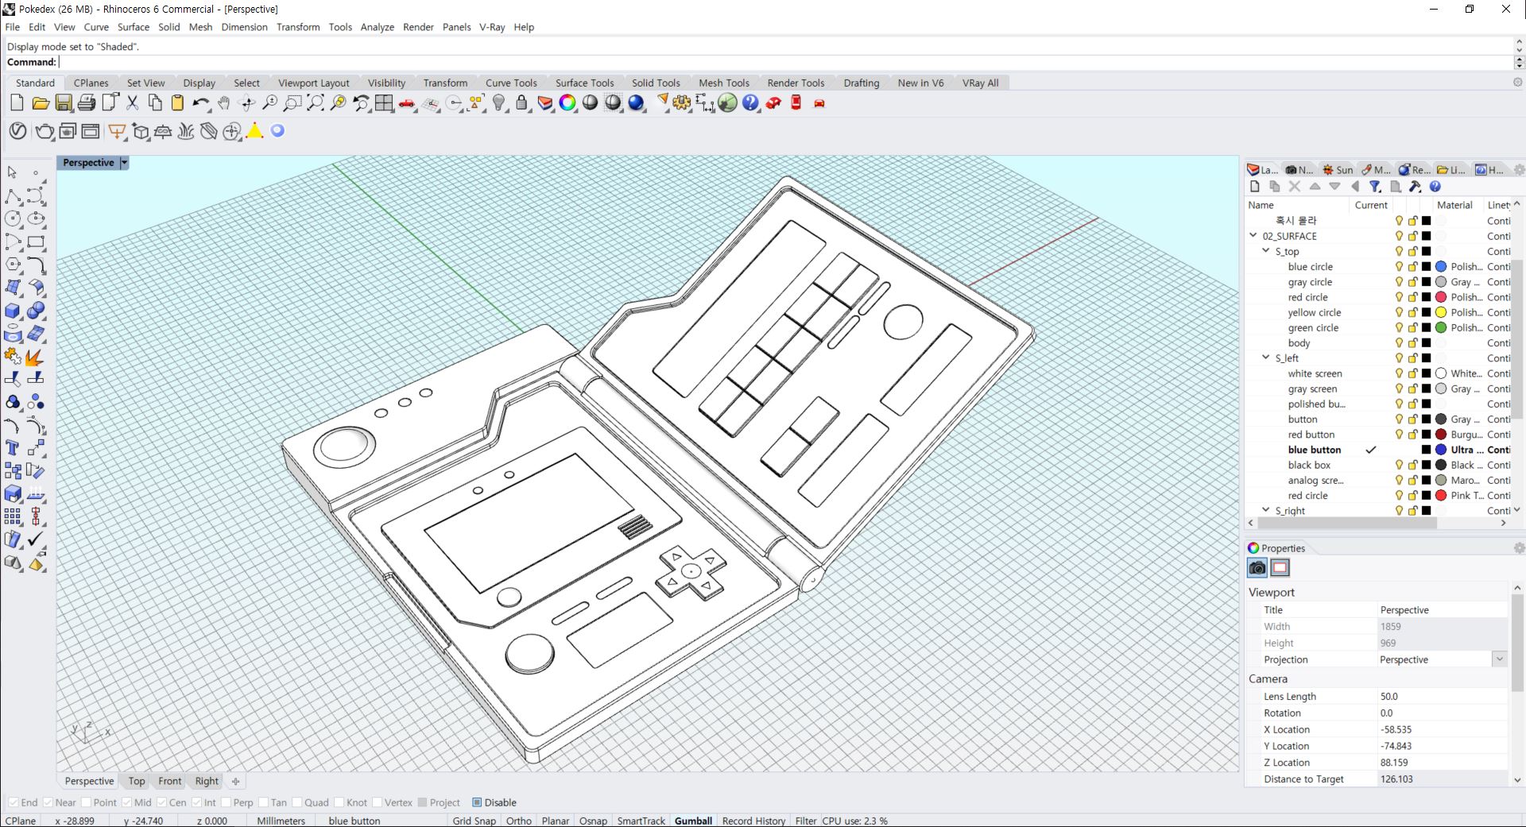
Task: Click the Zoom Window icon
Action: click(x=292, y=102)
